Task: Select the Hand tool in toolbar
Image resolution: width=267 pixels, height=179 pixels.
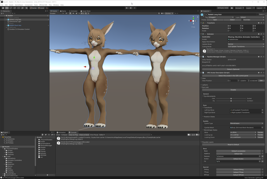Action: (3, 8)
